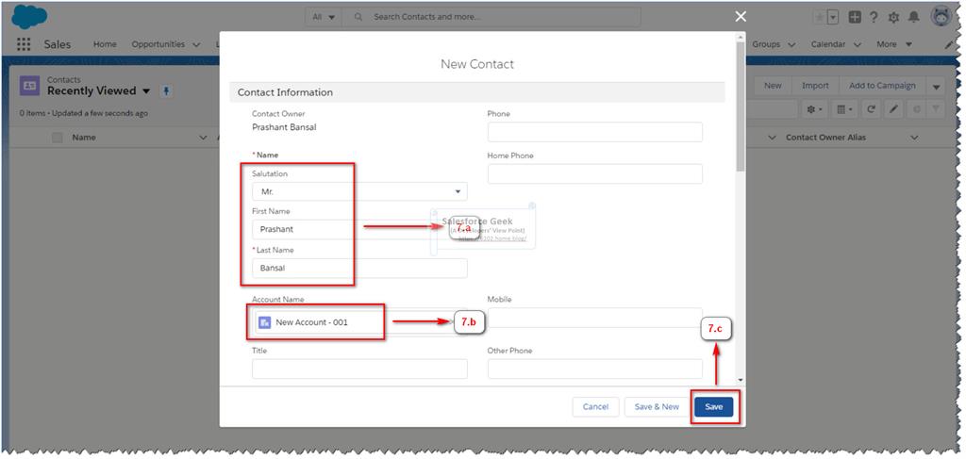This screenshot has width=966, height=459.
Task: Tick the select-all checkbox beside Name
Action: point(58,138)
